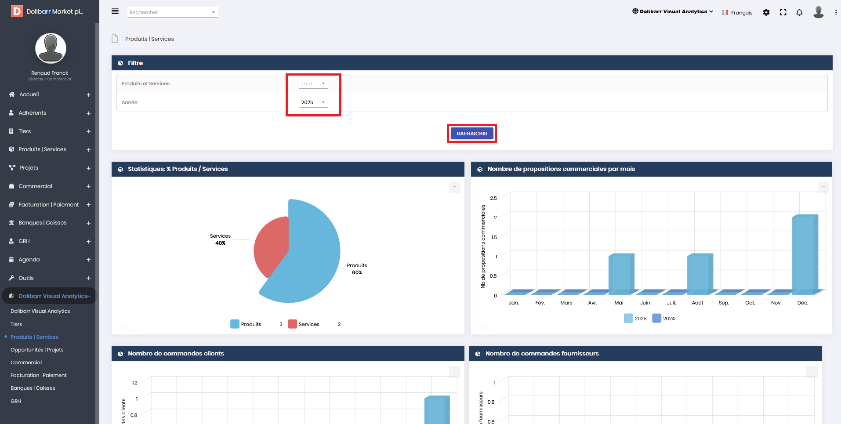Open the Année 2025 dropdown
Image resolution: width=841 pixels, height=424 pixels.
[x=313, y=102]
